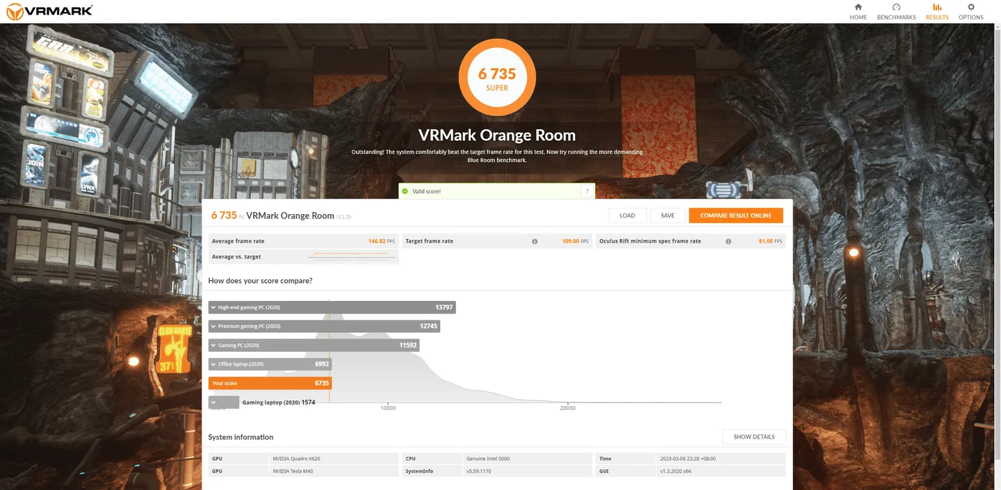Click COMPARE RESULT ONLINE
Screen dimensions: 1001x490
tap(735, 215)
